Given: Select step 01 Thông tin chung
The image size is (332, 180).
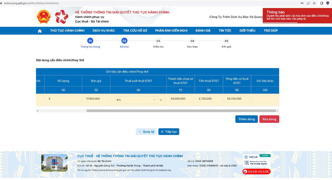Looking at the screenshot, I should point(90,41).
